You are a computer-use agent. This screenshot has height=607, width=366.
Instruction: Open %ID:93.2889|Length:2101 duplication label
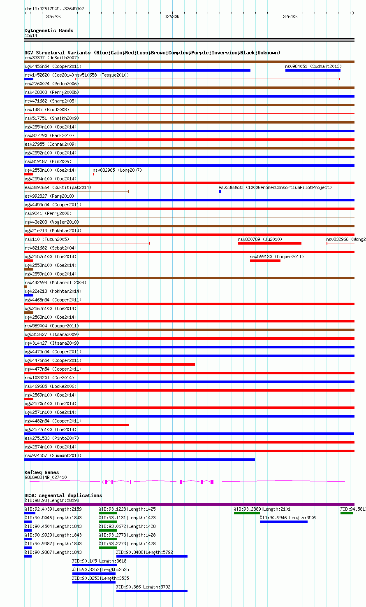(x=262, y=509)
